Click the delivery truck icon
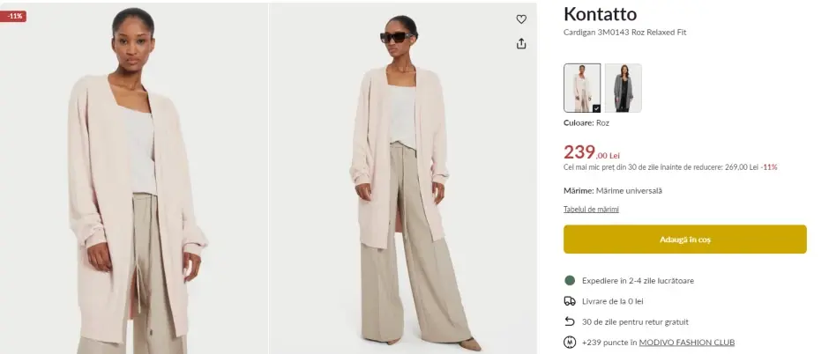Screen dimensions: 829x354 click(x=570, y=301)
